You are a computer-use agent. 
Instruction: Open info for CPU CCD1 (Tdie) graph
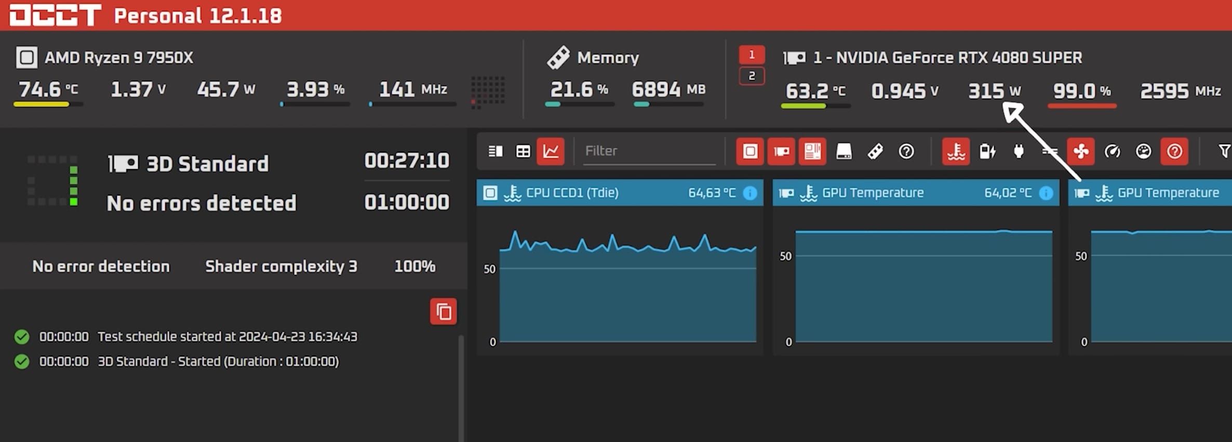pos(750,193)
